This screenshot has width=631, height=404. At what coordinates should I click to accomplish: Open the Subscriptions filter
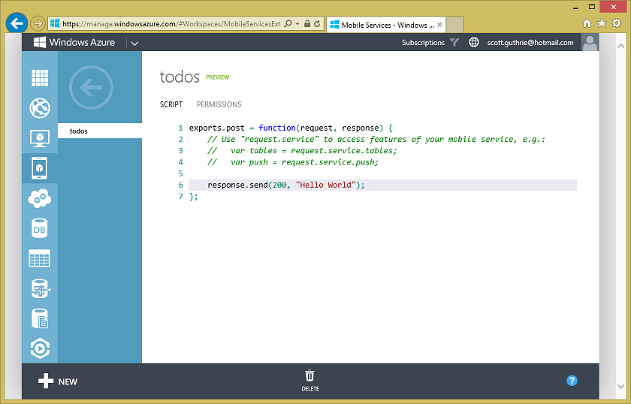[x=430, y=42]
